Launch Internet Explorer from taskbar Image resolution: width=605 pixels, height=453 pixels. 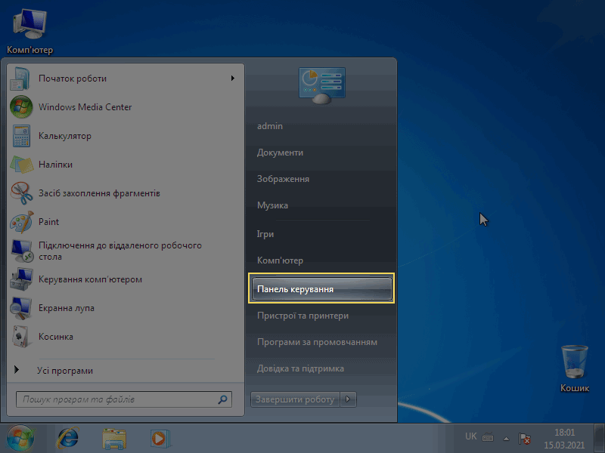(68, 439)
